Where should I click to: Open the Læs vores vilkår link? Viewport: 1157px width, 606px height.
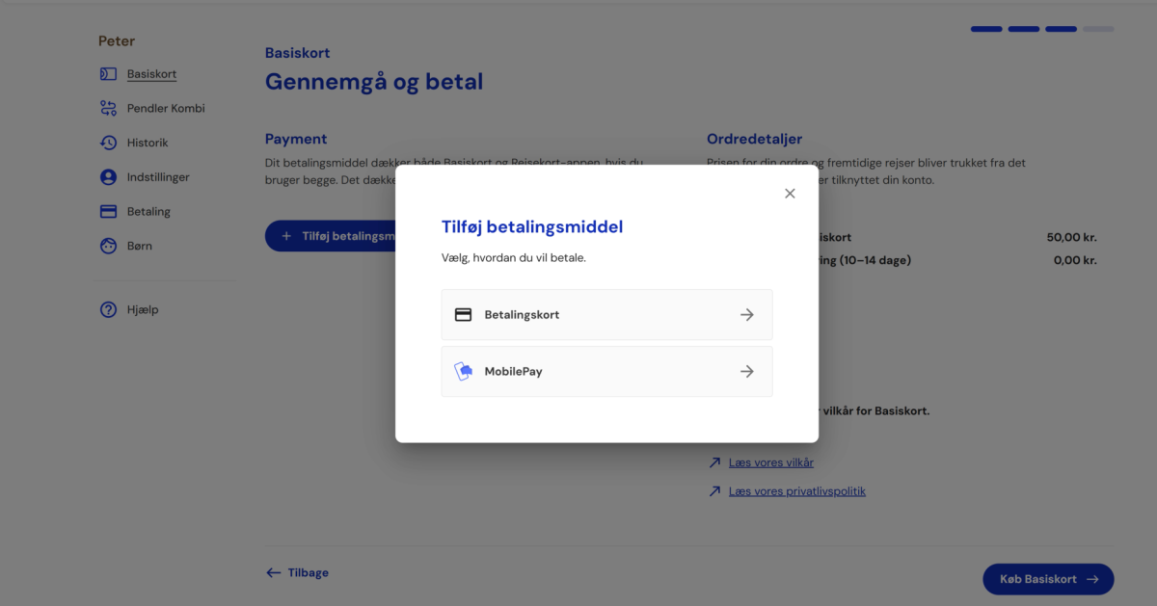pyautogui.click(x=771, y=462)
